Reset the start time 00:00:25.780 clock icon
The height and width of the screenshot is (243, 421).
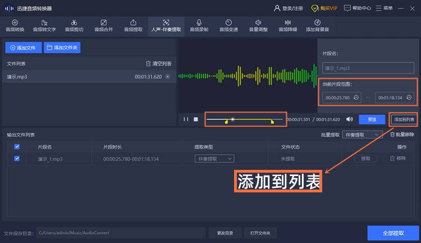pos(356,97)
